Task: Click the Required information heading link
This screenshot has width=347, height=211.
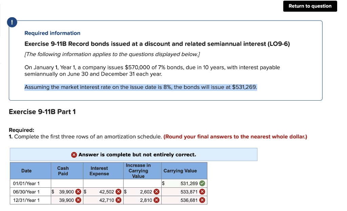Action: point(52,33)
